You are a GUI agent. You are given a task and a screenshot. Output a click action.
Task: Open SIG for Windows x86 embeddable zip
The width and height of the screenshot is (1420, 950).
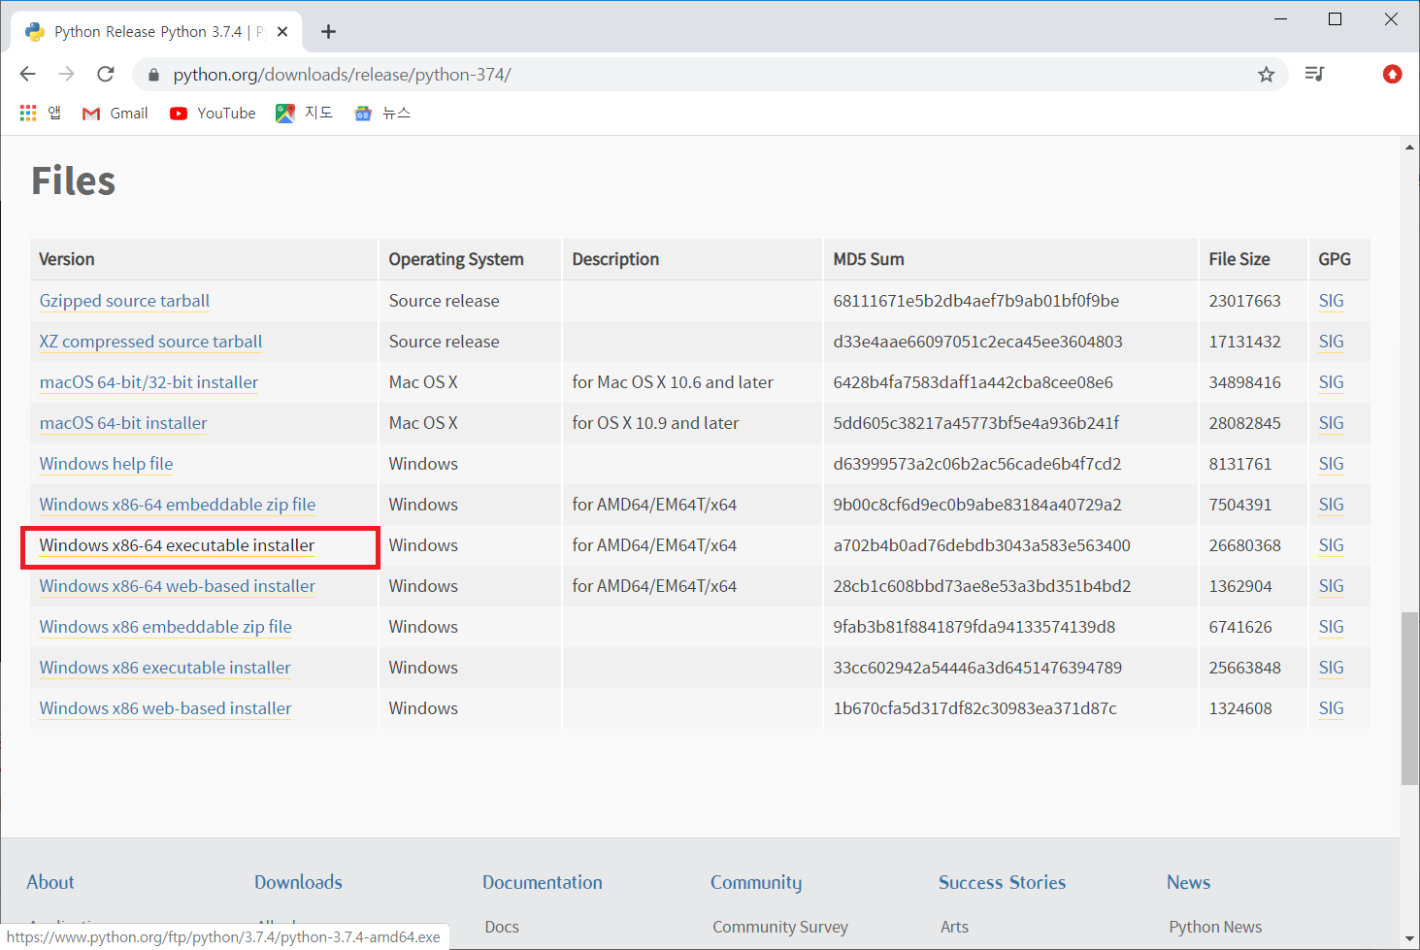[1332, 627]
